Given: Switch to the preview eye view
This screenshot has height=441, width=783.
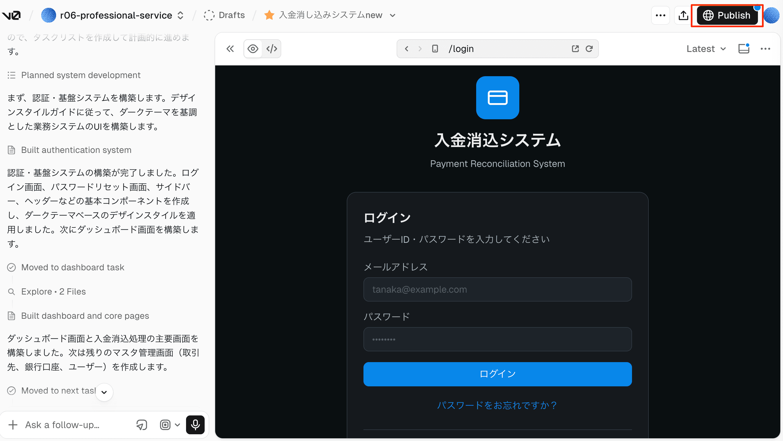Looking at the screenshot, I should point(253,48).
